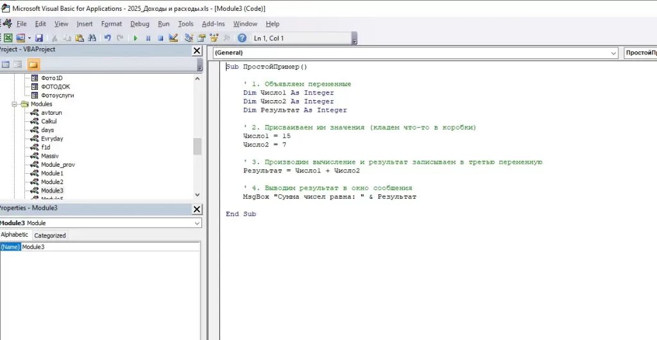Image resolution: width=657 pixels, height=340 pixels.
Task: Click project tree scrollbar up arrow
Action: click(x=198, y=78)
